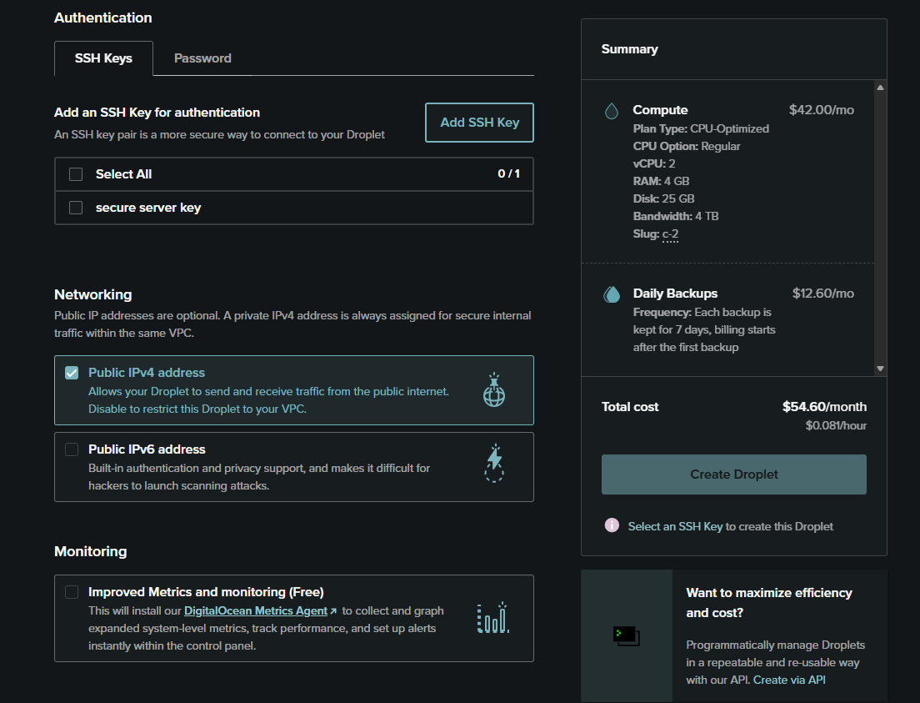The height and width of the screenshot is (703, 920).
Task: Switch to the Password tab
Action: coord(202,58)
